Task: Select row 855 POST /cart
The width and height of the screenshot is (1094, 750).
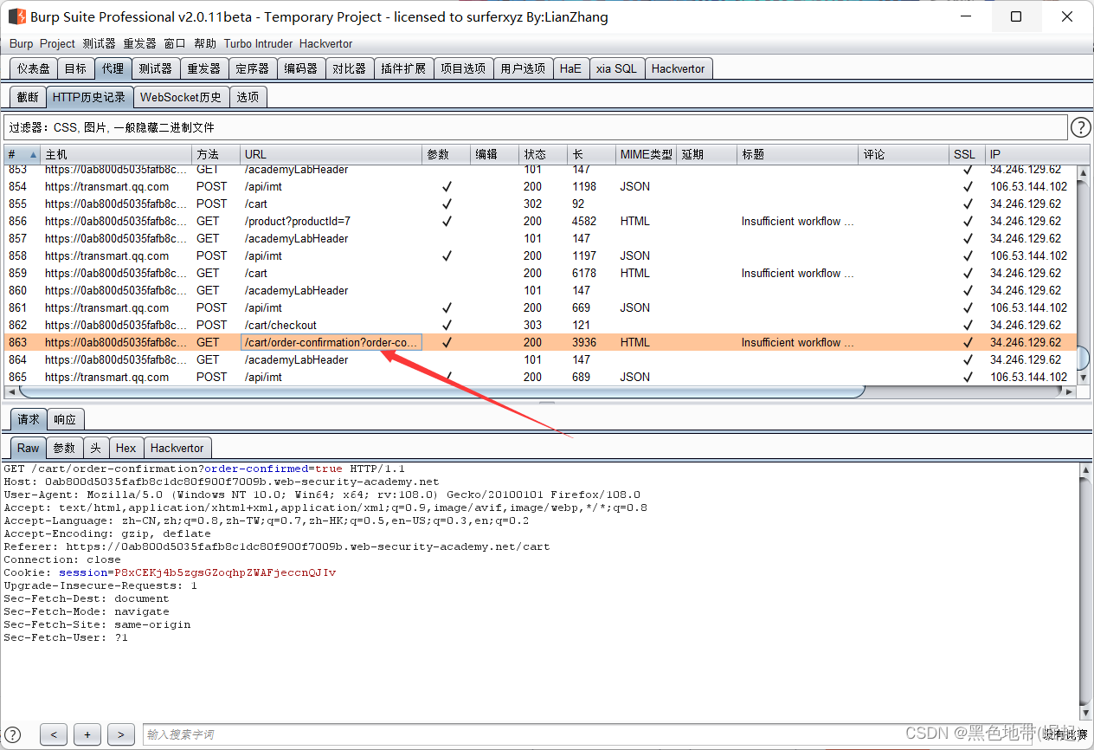Action: pos(540,204)
